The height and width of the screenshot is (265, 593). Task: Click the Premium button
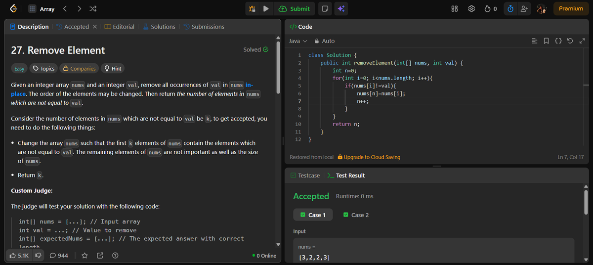pyautogui.click(x=571, y=9)
